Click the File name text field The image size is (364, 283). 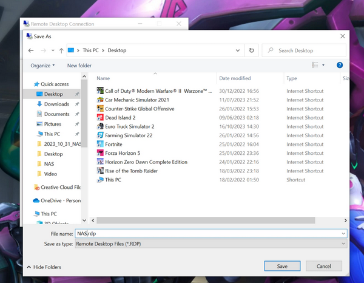[206, 233]
